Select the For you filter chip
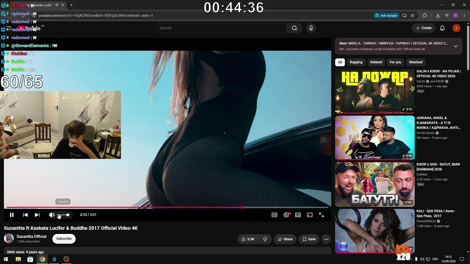The height and width of the screenshot is (264, 470). click(395, 62)
